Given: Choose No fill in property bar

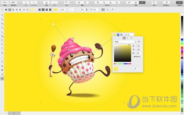Looking at the screenshot, I should point(2,10).
